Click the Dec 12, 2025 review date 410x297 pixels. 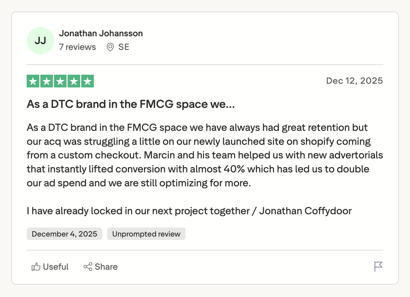[x=354, y=81]
